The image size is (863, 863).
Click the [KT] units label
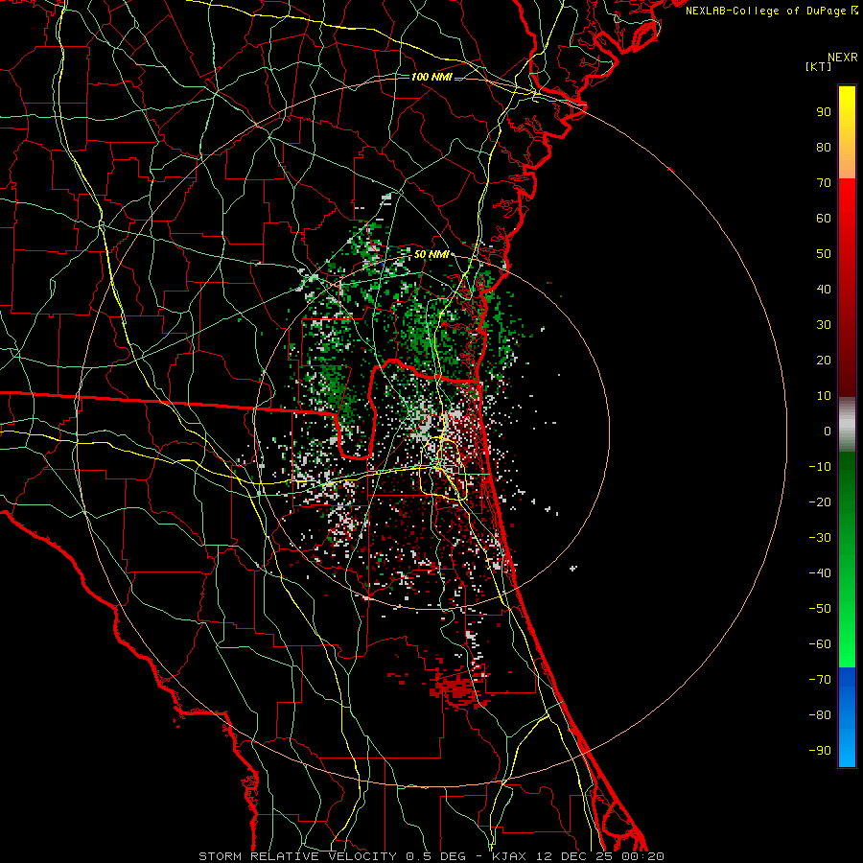tap(819, 66)
